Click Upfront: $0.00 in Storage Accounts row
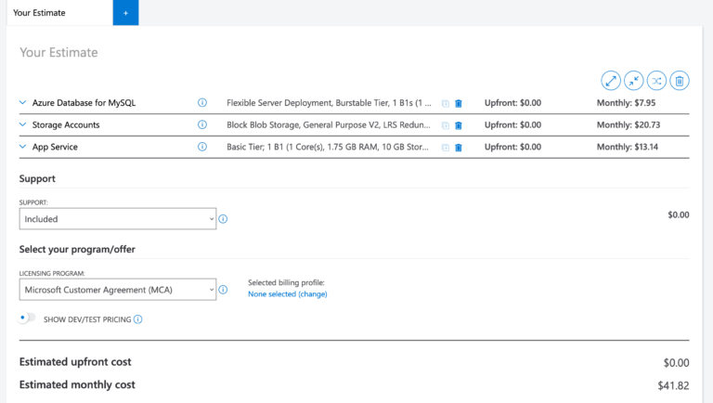 512,124
